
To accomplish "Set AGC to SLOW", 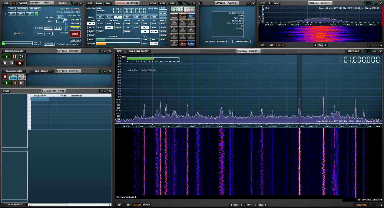I will 154,44.
